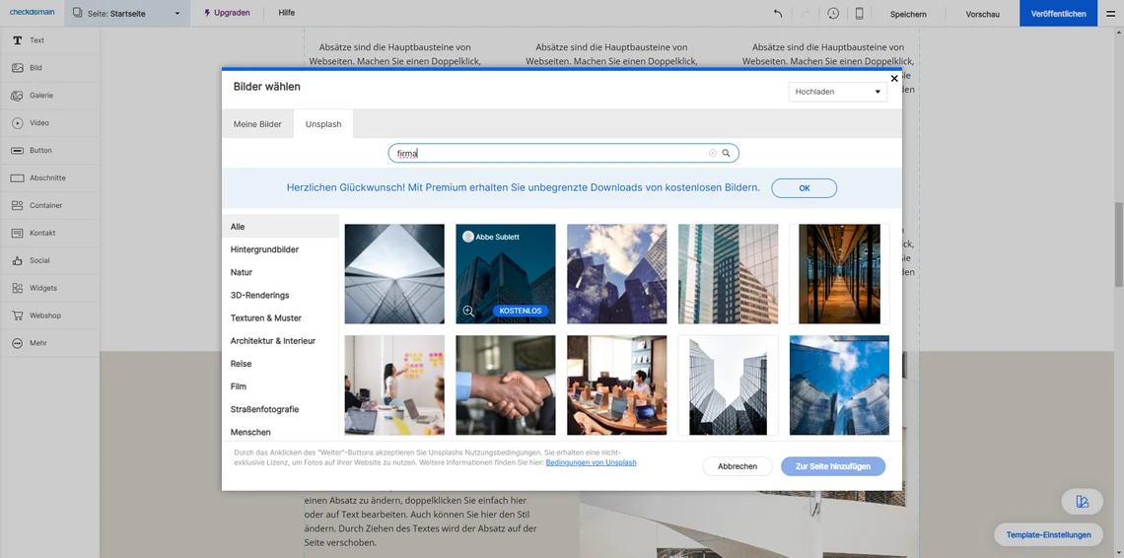
Task: Switch to the Meine Bilder tab
Action: (x=257, y=124)
